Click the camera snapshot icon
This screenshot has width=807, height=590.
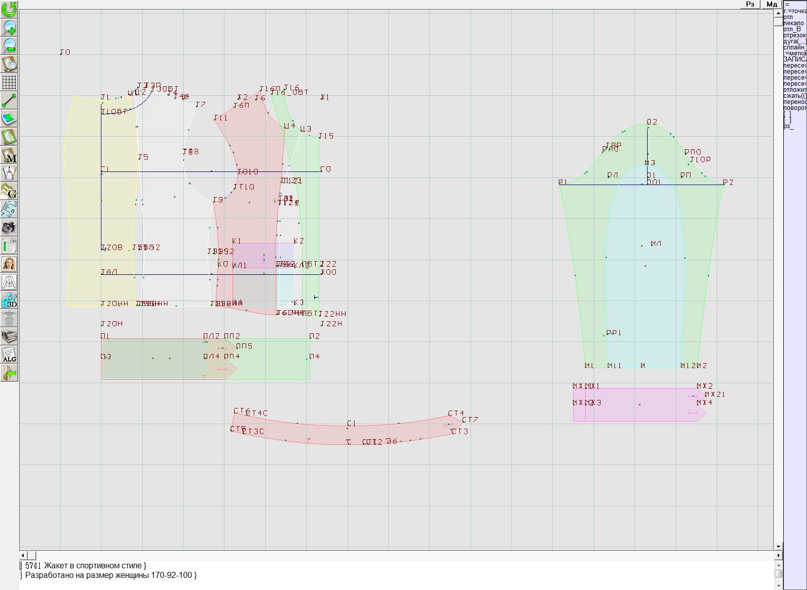tap(9, 228)
